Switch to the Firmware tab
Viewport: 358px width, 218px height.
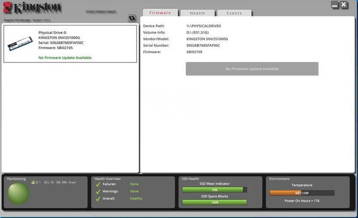tap(160, 13)
